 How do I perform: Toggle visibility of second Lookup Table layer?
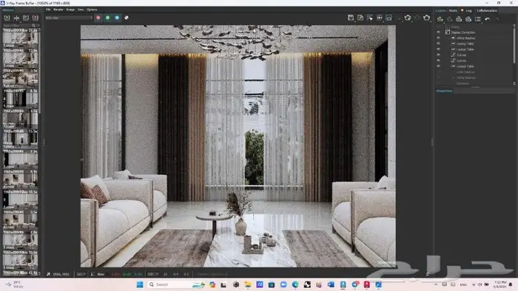(438, 49)
